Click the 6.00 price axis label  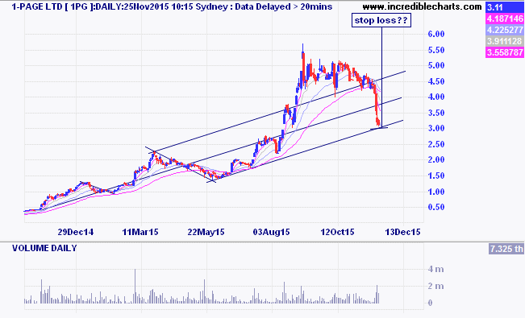pyautogui.click(x=436, y=34)
